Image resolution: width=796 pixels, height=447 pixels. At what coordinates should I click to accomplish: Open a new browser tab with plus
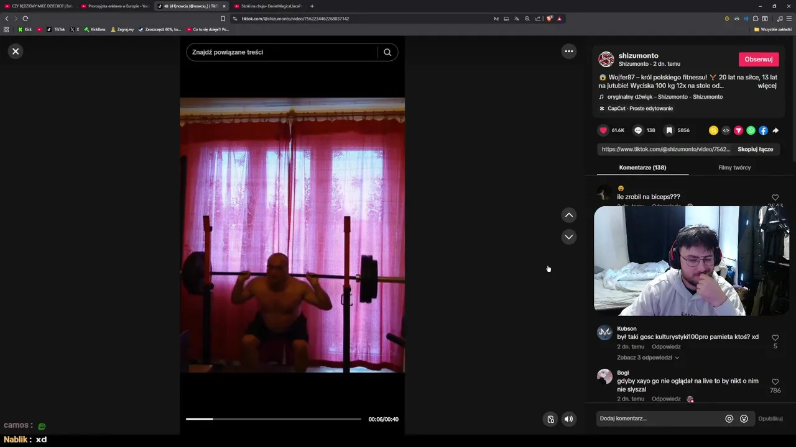(x=312, y=6)
